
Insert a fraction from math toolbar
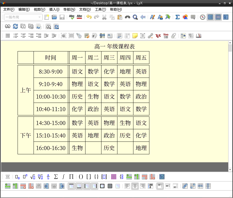click(48, 177)
